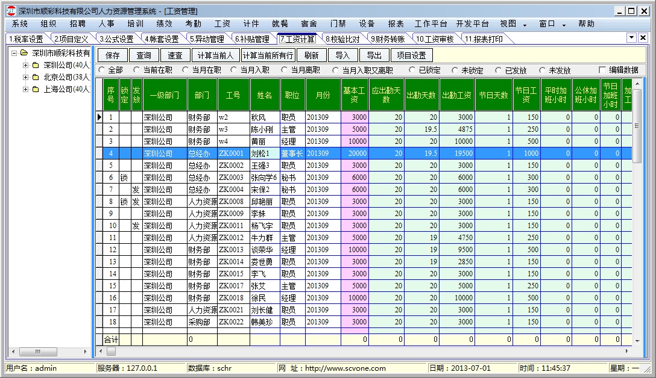Click the 基本工资 column header
The height and width of the screenshot is (378, 656).
coord(355,95)
